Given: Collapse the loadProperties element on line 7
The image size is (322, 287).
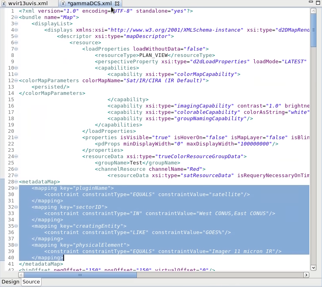Looking at the screenshot, I should tap(16, 49).
